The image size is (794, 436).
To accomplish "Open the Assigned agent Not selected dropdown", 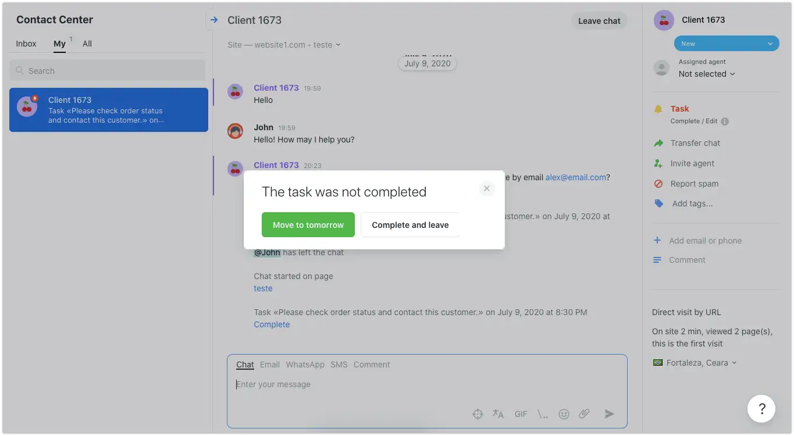I will (707, 74).
